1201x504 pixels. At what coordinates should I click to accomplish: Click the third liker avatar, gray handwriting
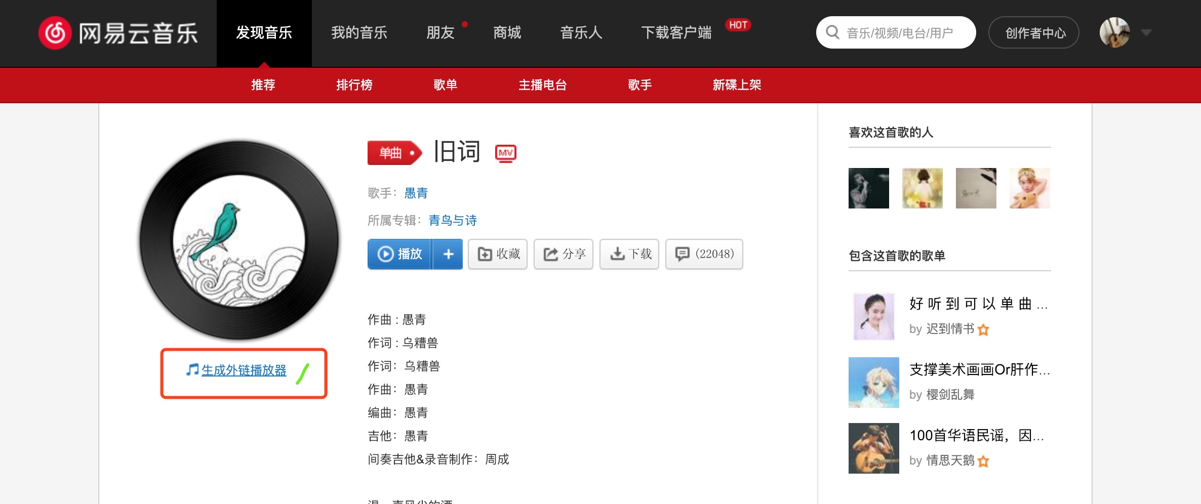tap(976, 188)
